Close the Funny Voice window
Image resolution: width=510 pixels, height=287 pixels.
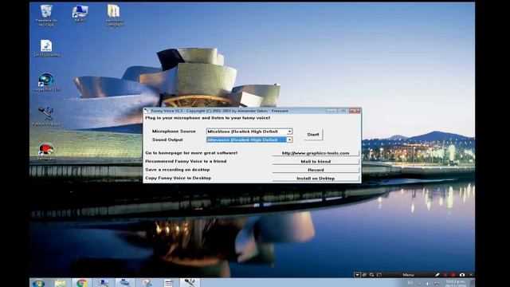pyautogui.click(x=355, y=111)
